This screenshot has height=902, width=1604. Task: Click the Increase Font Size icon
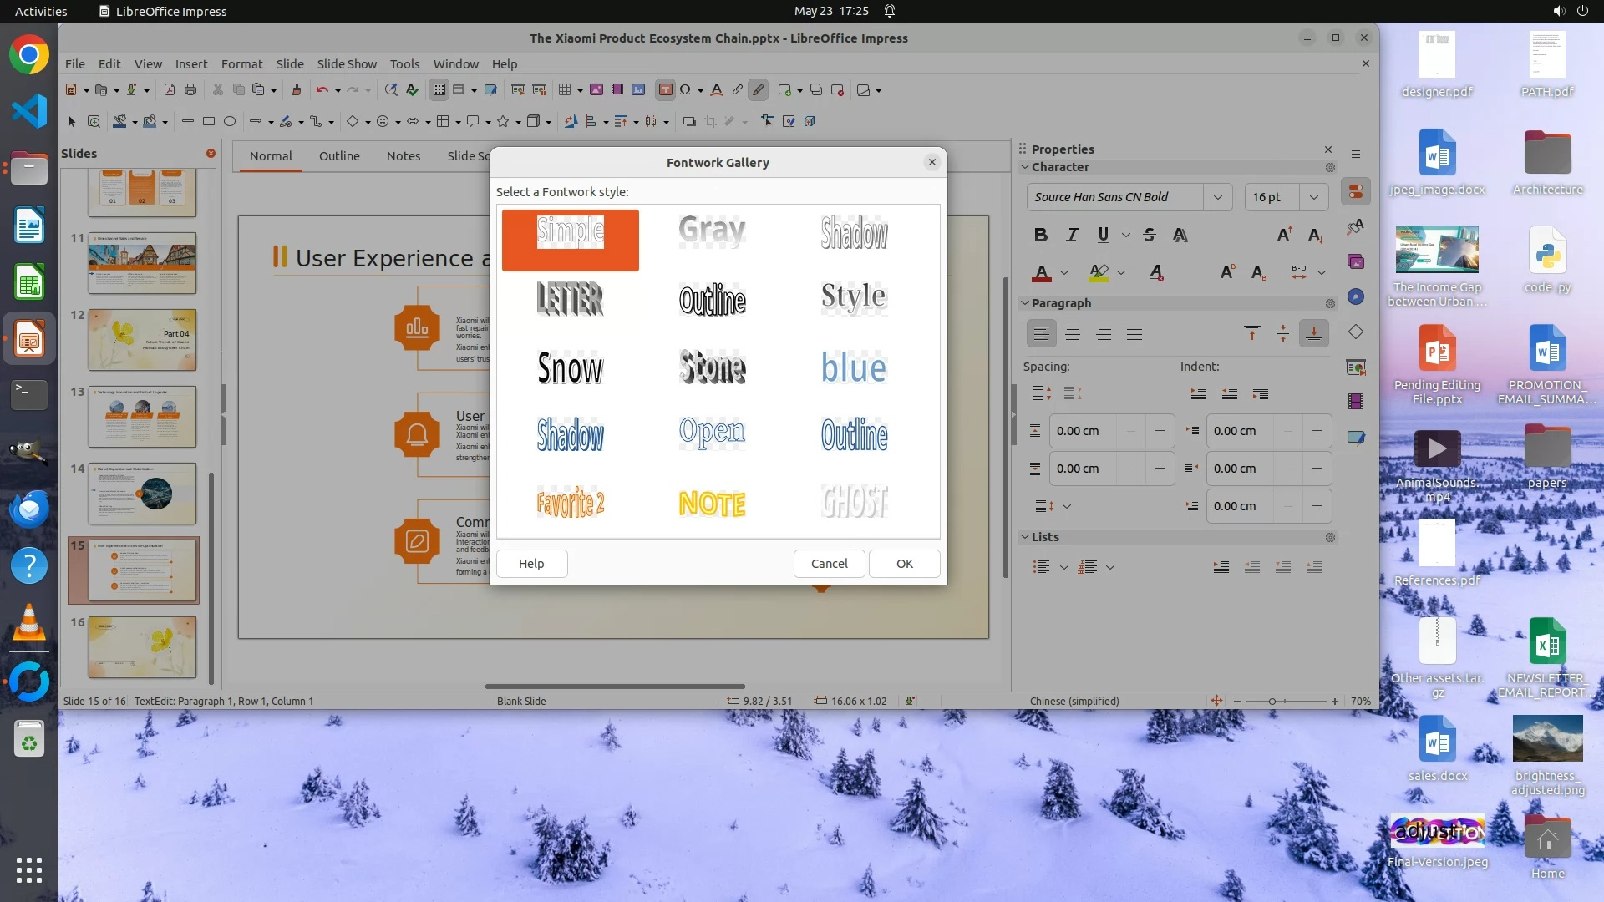pos(1284,235)
